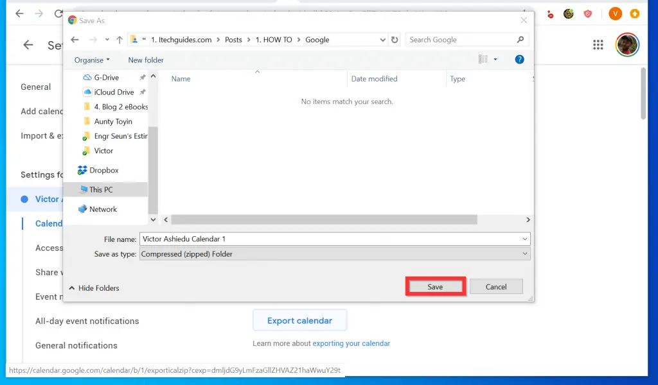The width and height of the screenshot is (658, 385).
Task: Open the dialog Help question mark icon
Action: [520, 60]
